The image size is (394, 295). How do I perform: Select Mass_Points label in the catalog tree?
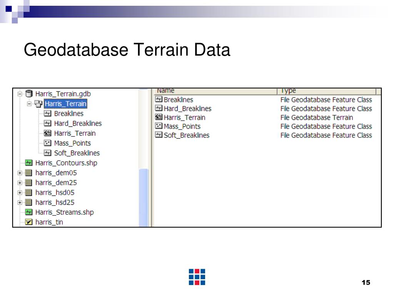(72, 143)
